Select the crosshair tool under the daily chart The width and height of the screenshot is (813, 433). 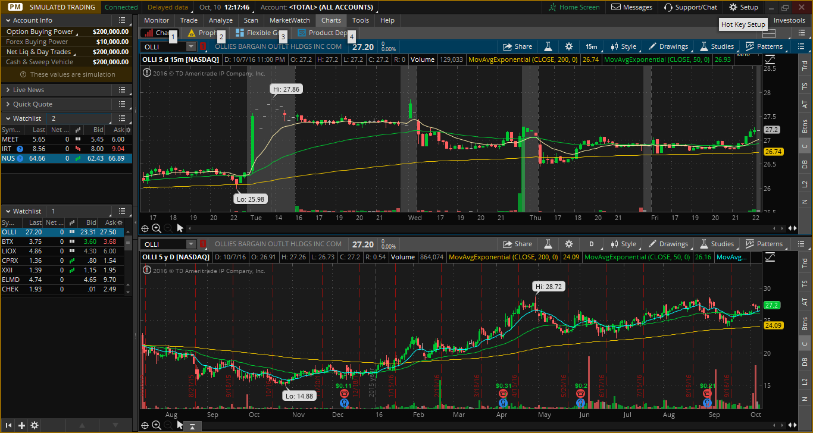[x=145, y=425]
